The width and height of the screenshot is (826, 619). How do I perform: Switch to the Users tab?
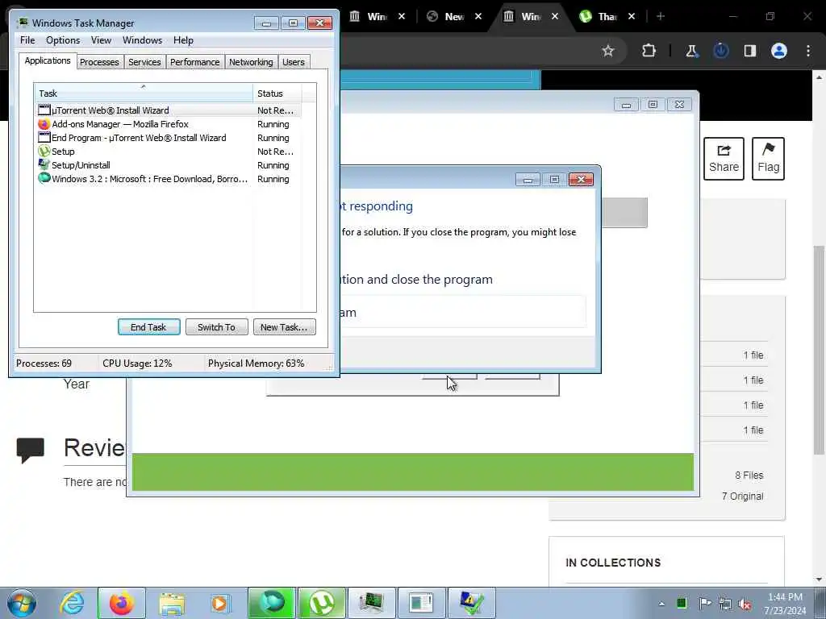pyautogui.click(x=294, y=62)
